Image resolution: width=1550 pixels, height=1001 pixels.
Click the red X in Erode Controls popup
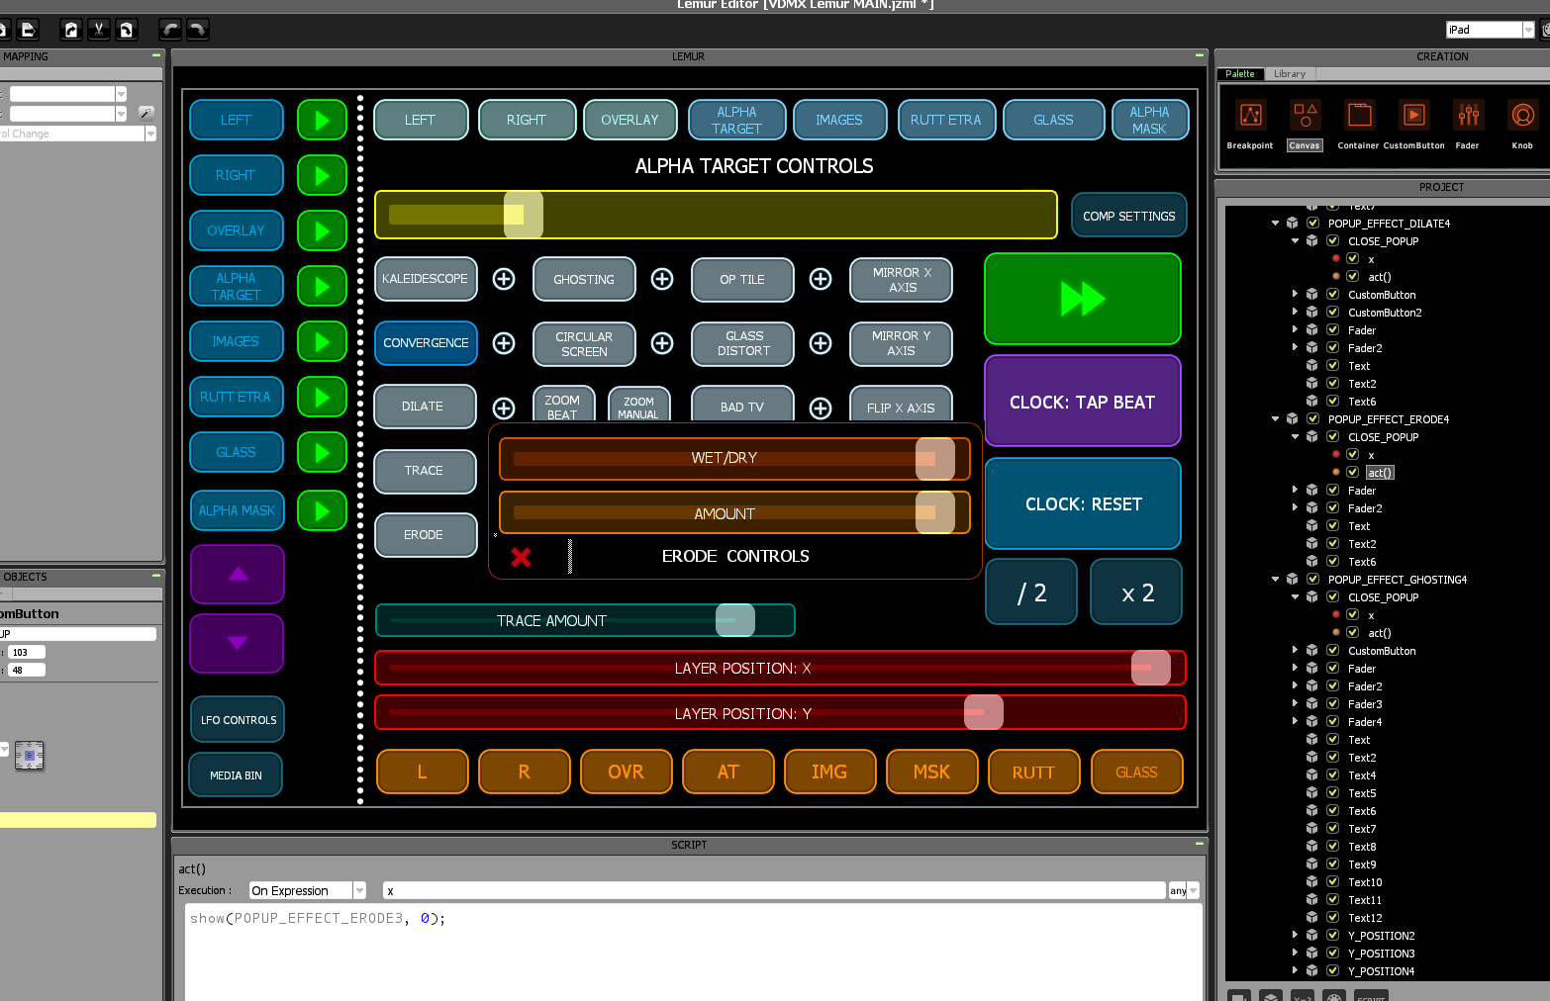pyautogui.click(x=521, y=557)
